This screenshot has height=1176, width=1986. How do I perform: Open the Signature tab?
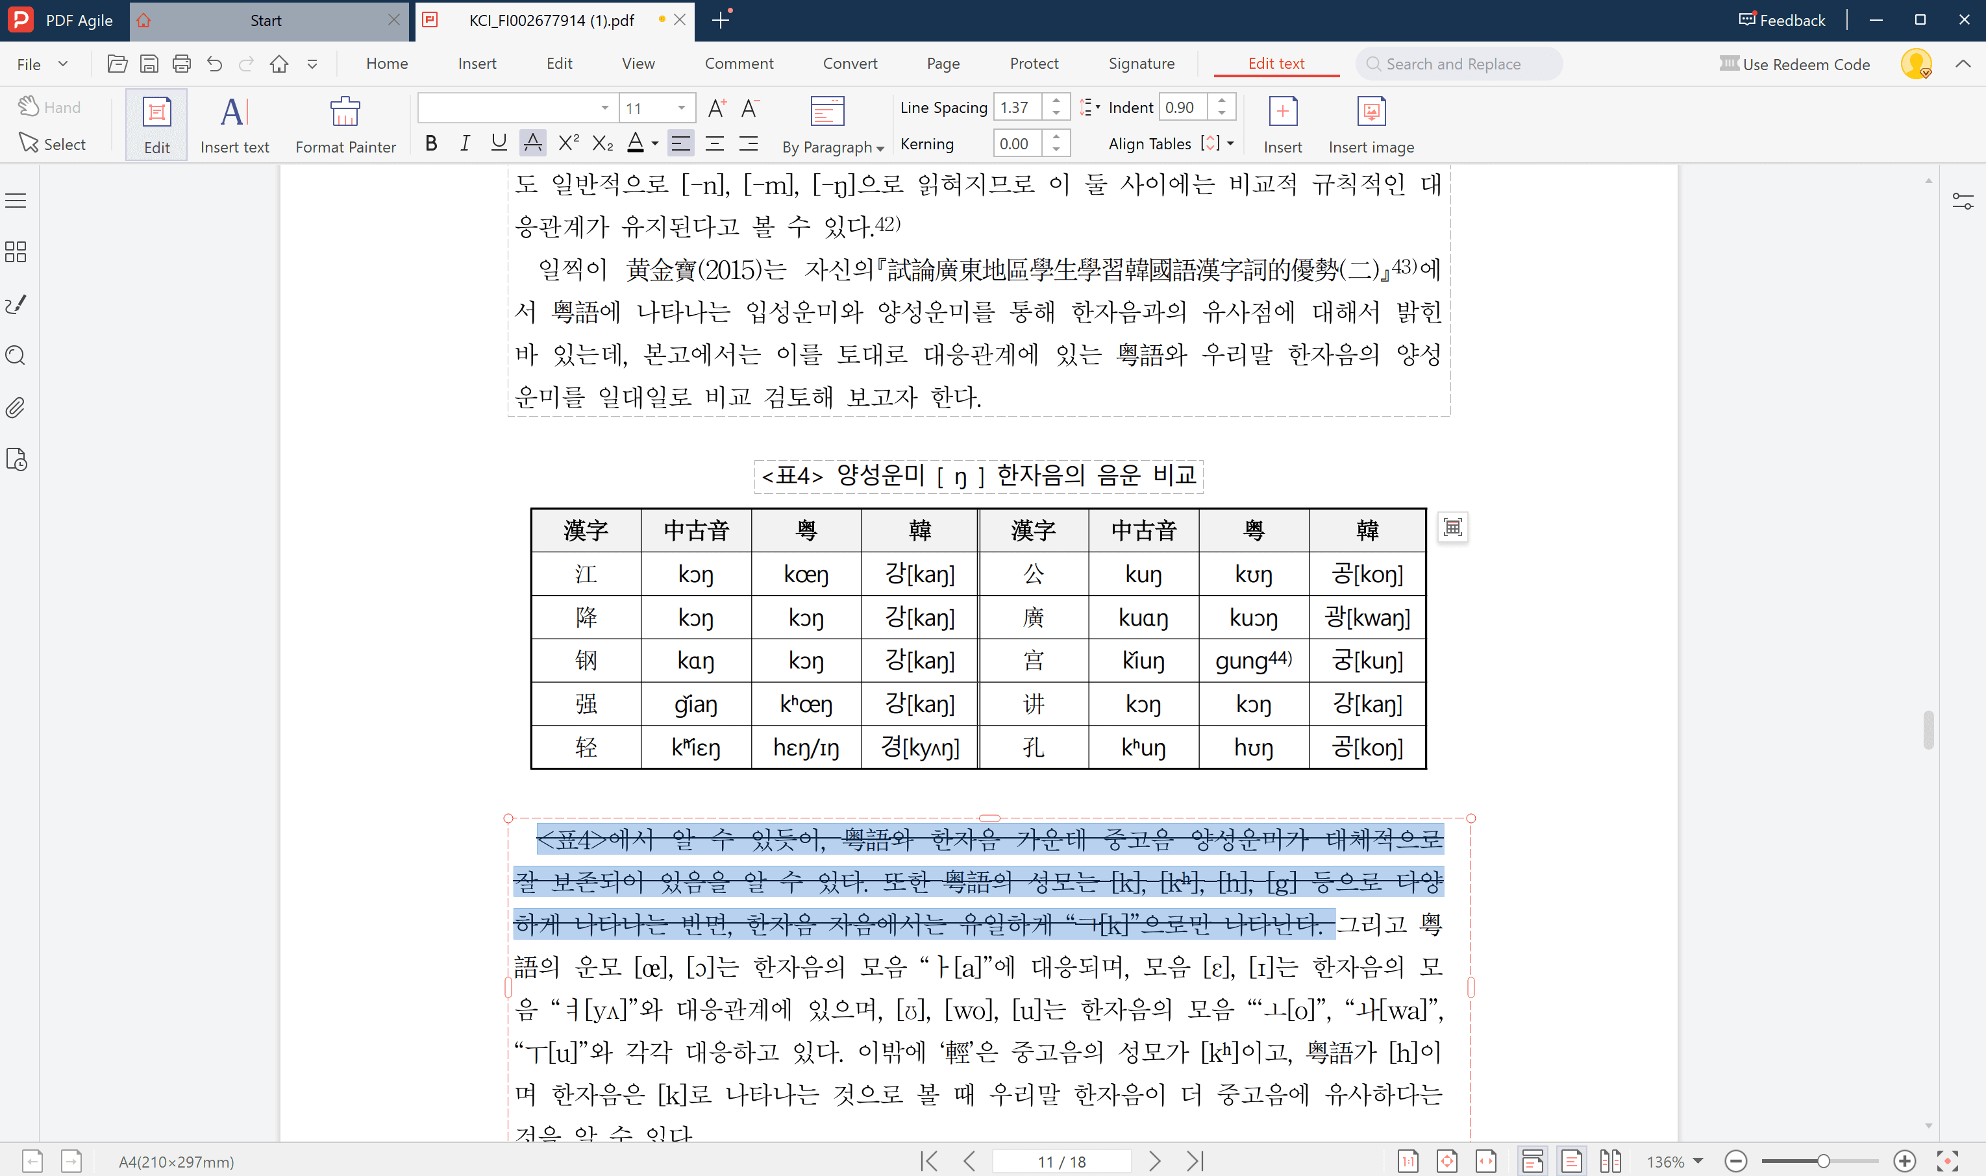click(1141, 64)
